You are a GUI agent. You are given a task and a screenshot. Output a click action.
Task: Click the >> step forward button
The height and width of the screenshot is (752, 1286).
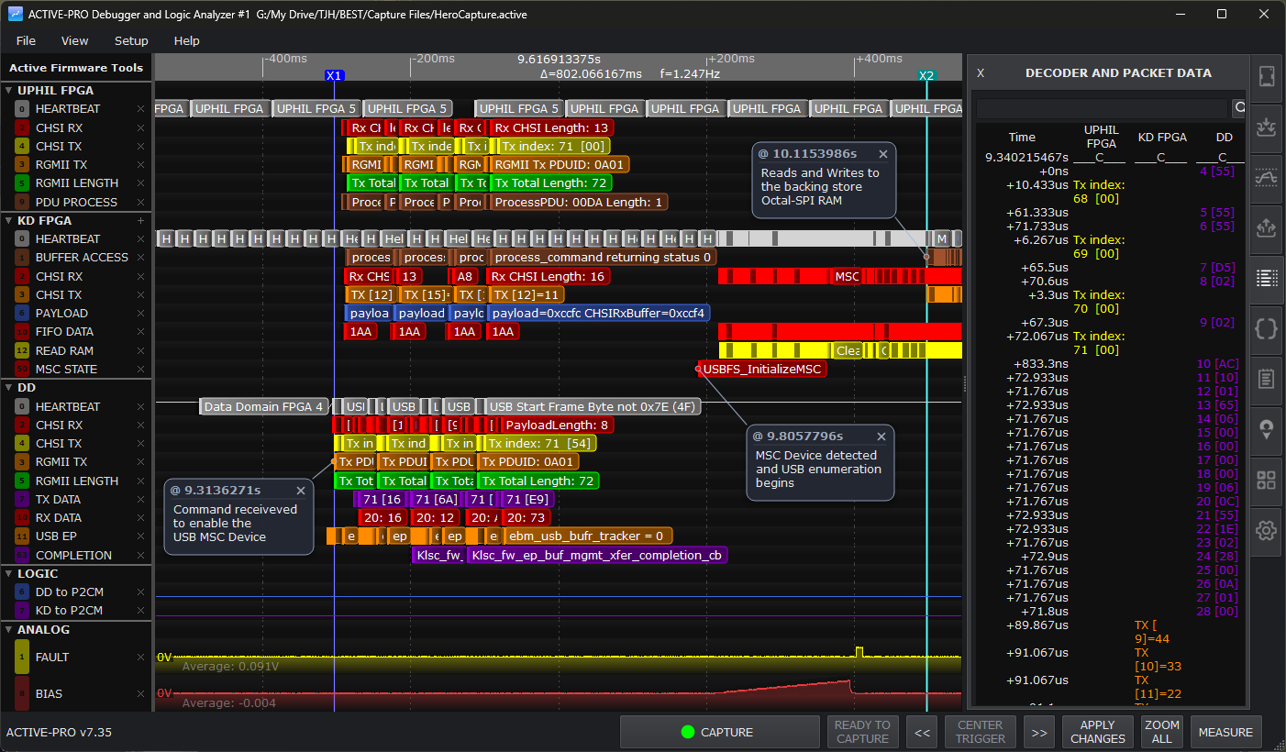1038,732
